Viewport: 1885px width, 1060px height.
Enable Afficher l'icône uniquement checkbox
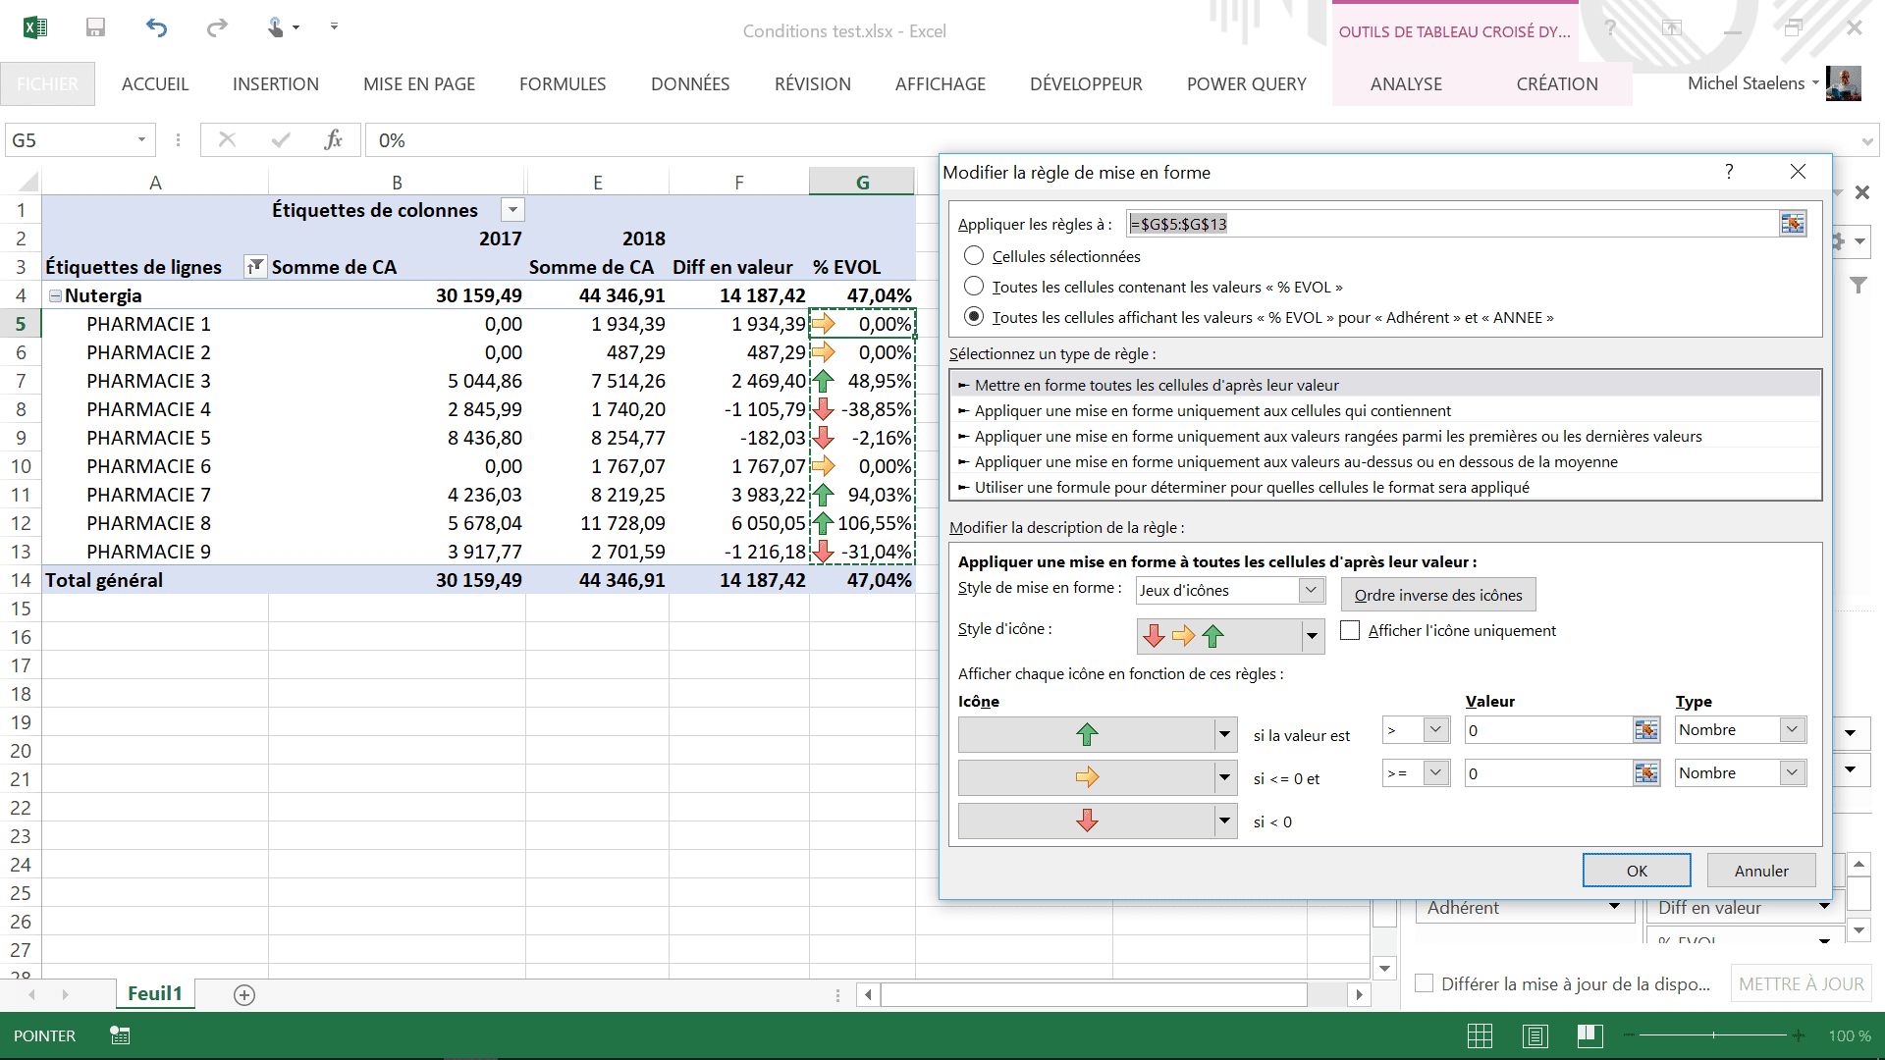pyautogui.click(x=1351, y=630)
